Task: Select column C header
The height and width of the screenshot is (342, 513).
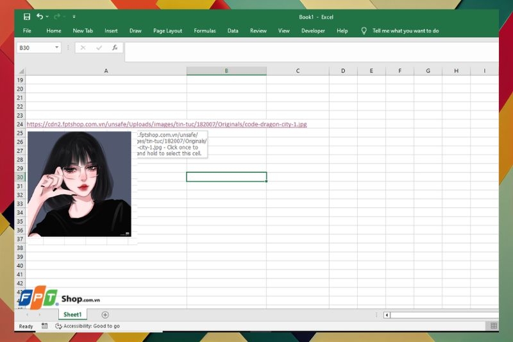Action: [x=298, y=71]
